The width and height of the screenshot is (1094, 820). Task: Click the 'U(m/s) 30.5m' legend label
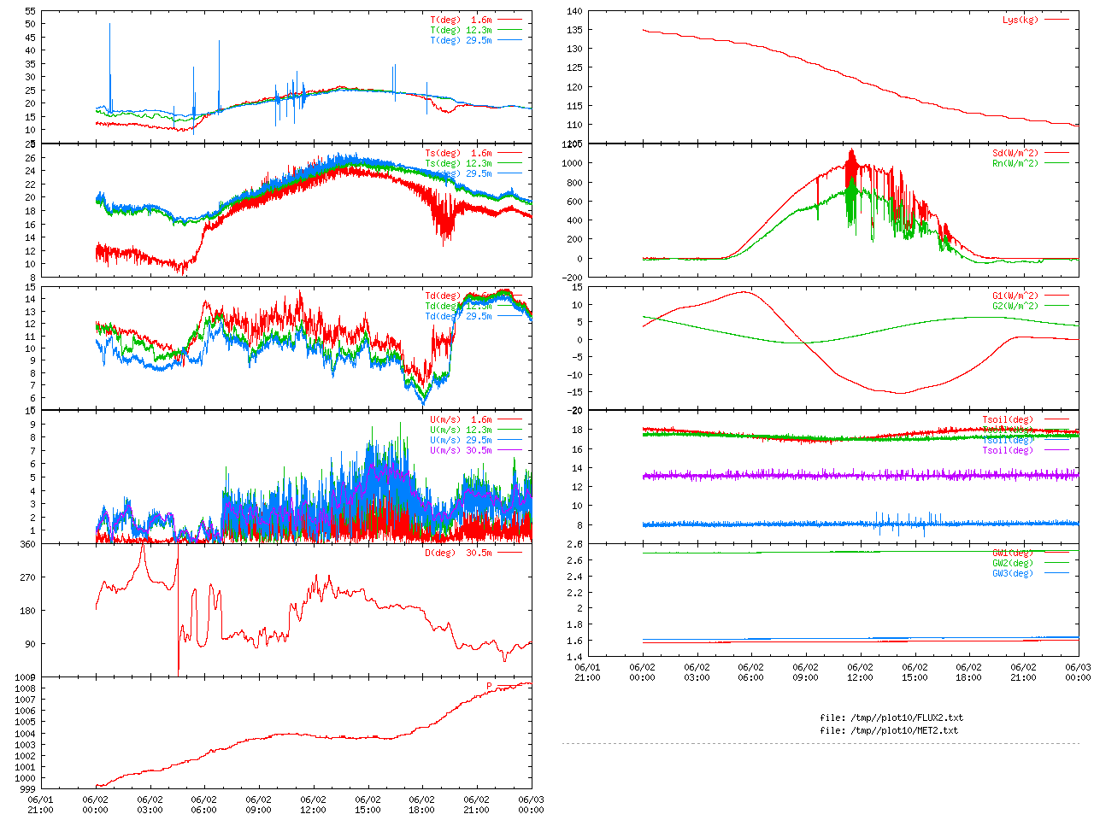pyautogui.click(x=461, y=451)
